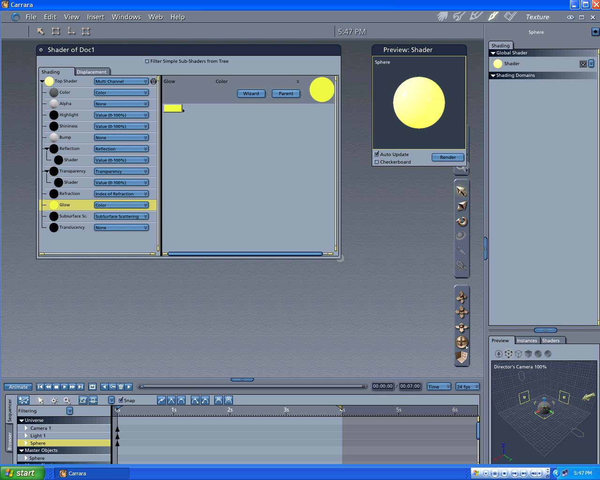Screen dimensions: 600x480
Task: Click the stop button in animation controls
Action: 56,387
